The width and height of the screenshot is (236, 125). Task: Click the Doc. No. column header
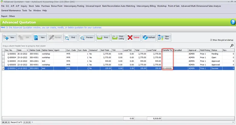pyautogui.click(x=9, y=50)
